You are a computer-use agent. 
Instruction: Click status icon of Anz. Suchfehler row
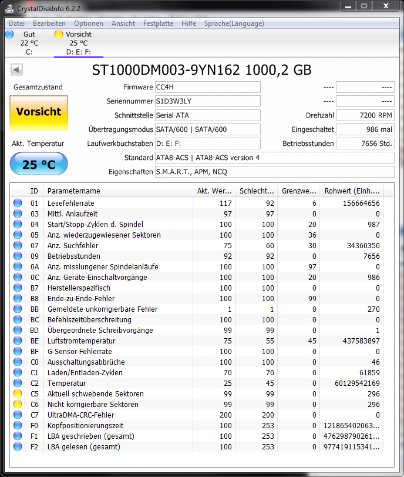pyautogui.click(x=18, y=245)
